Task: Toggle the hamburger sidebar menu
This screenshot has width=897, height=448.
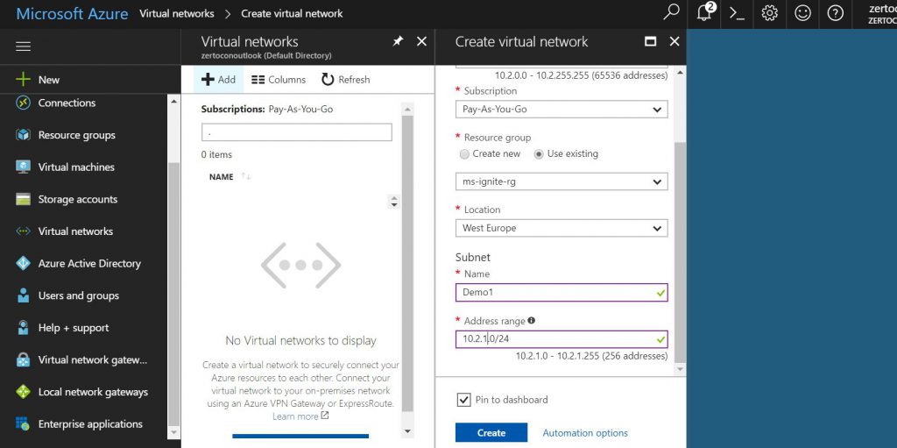Action: (24, 46)
